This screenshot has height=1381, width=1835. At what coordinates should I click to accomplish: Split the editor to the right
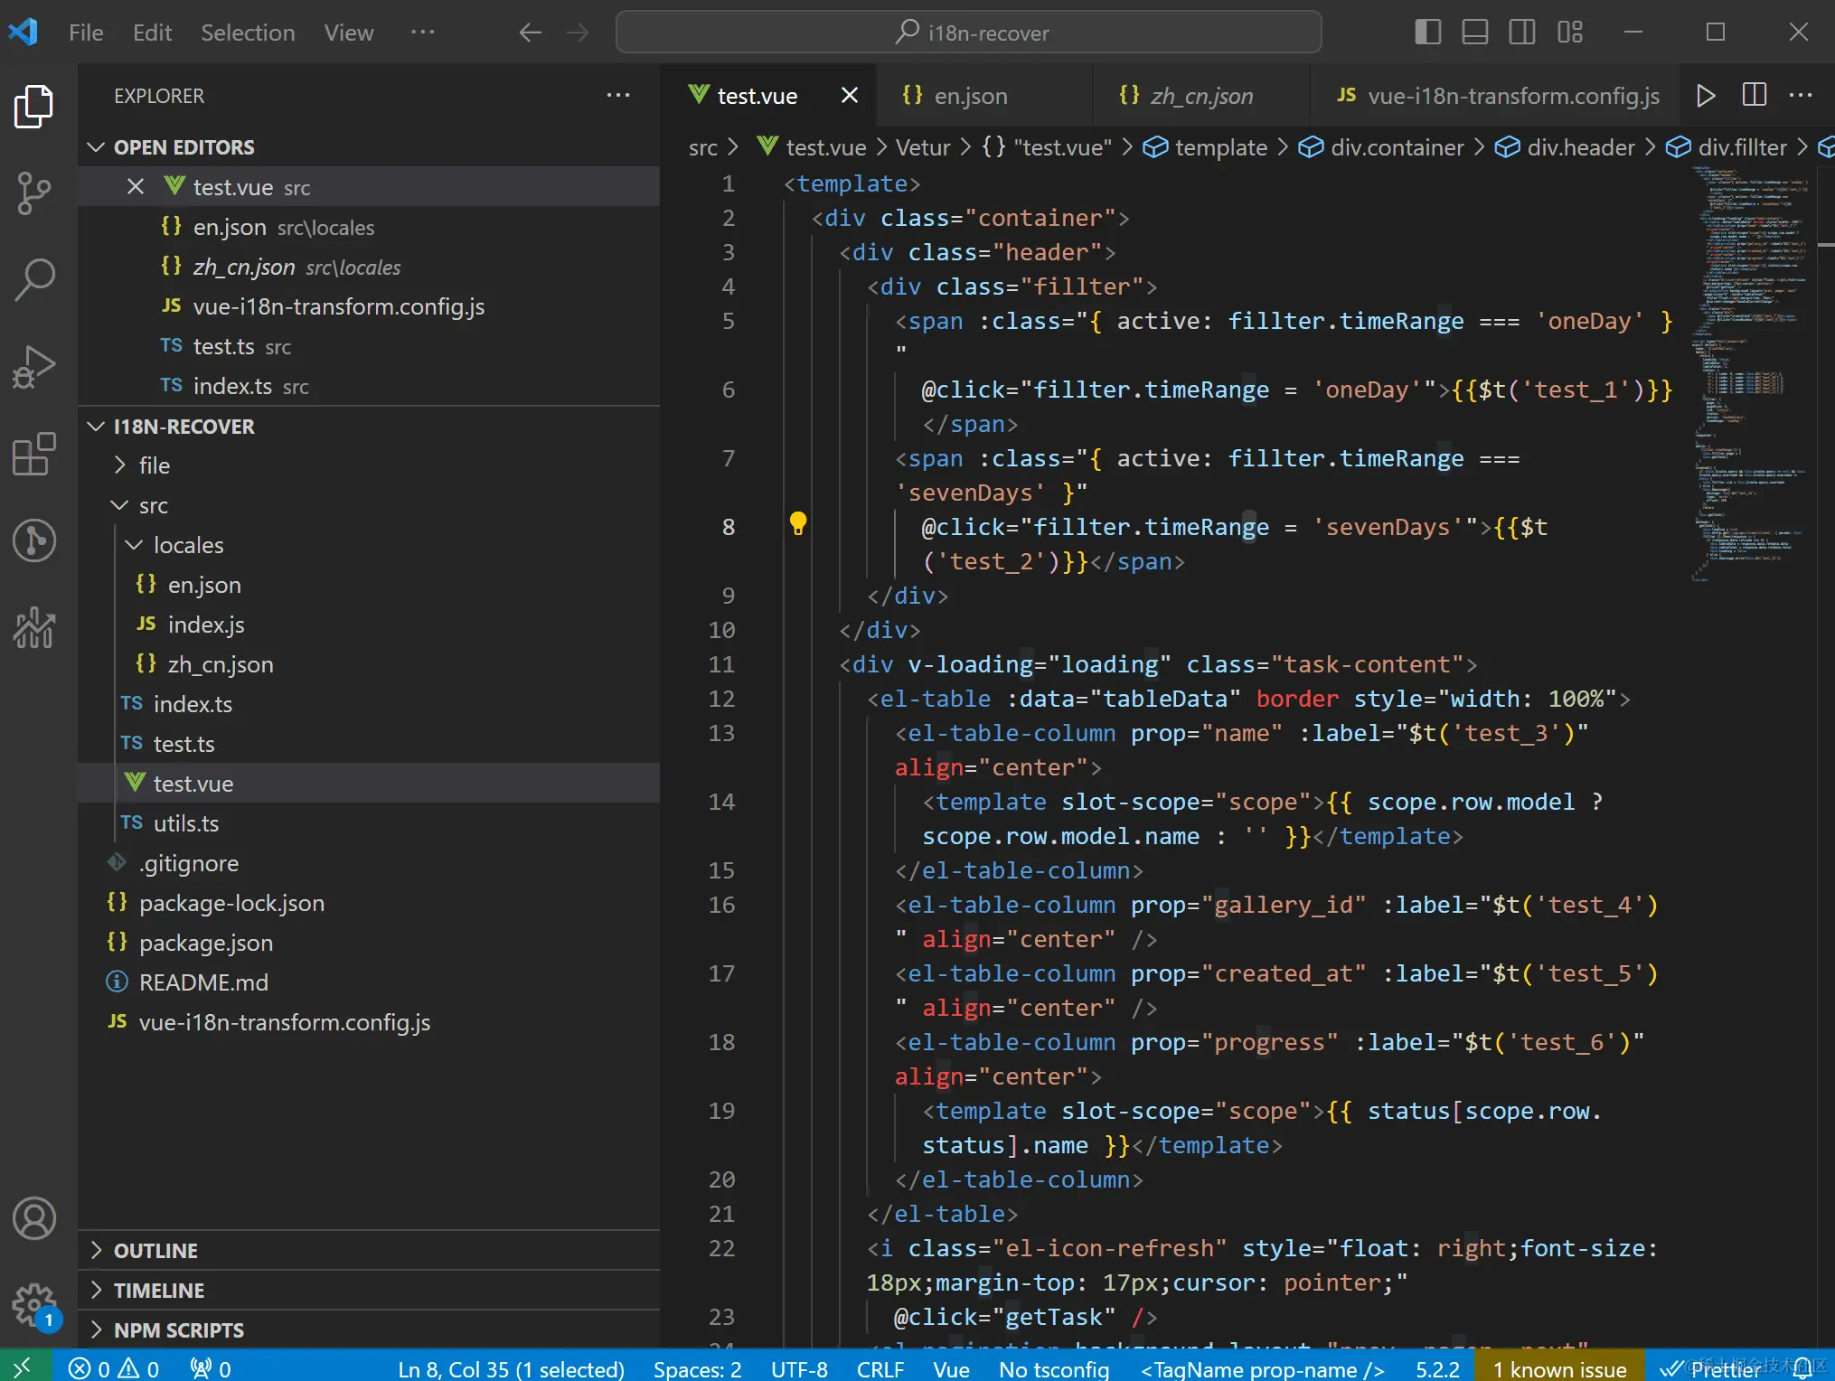point(1754,96)
